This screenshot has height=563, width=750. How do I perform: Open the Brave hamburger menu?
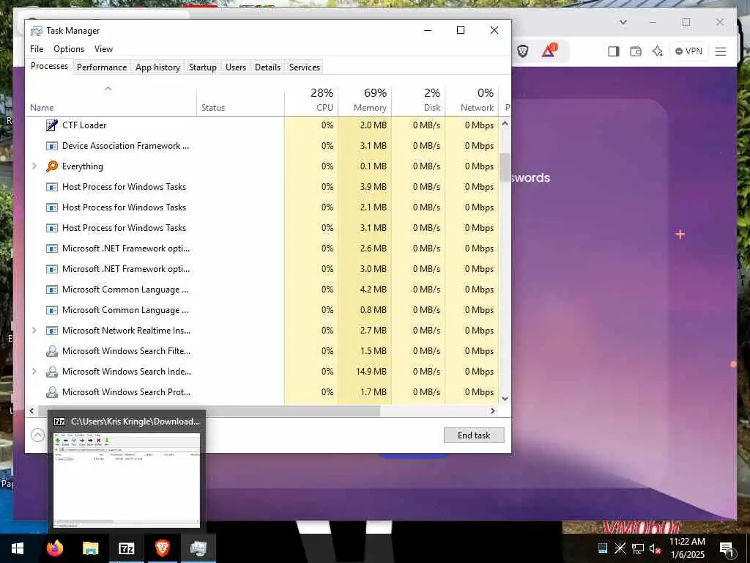click(721, 51)
